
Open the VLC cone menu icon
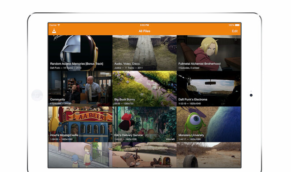click(x=54, y=31)
